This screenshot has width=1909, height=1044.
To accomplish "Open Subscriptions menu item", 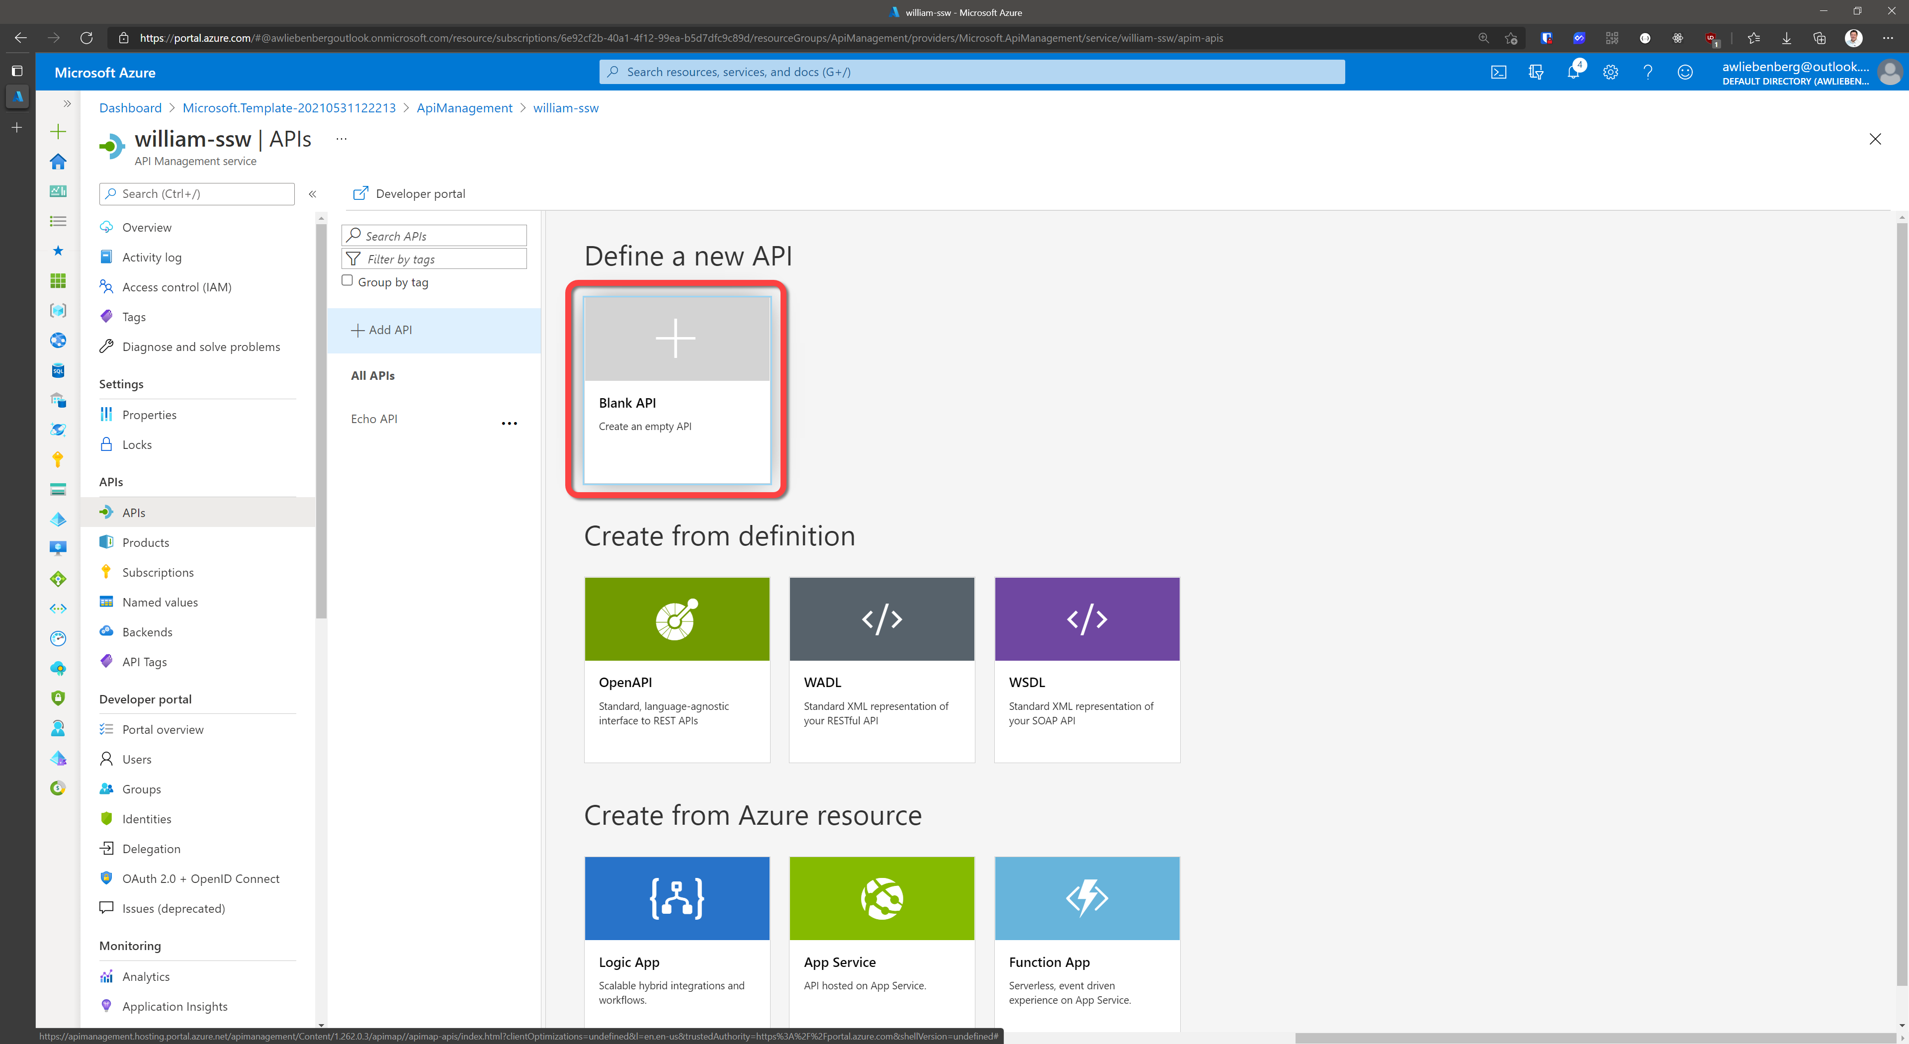I will click(x=157, y=572).
